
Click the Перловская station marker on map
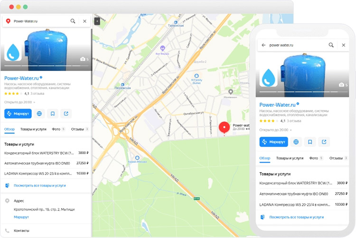click(x=122, y=85)
